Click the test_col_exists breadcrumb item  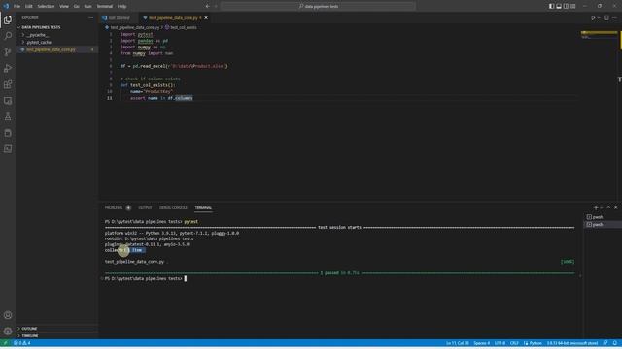(x=184, y=27)
